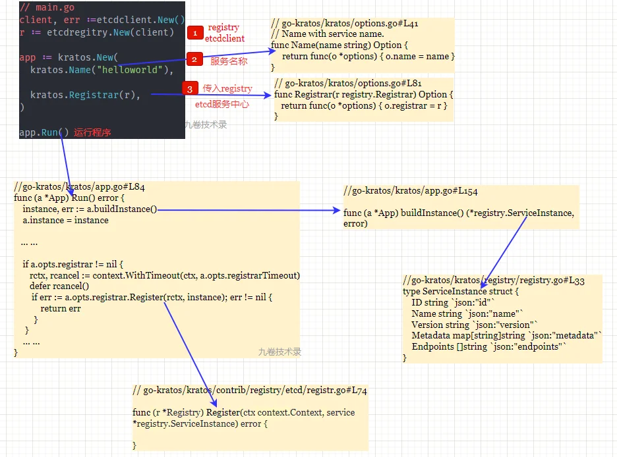This screenshot has height=457, width=617.
Task: Click the "app.go#L154" path comment
Action: coord(411,191)
